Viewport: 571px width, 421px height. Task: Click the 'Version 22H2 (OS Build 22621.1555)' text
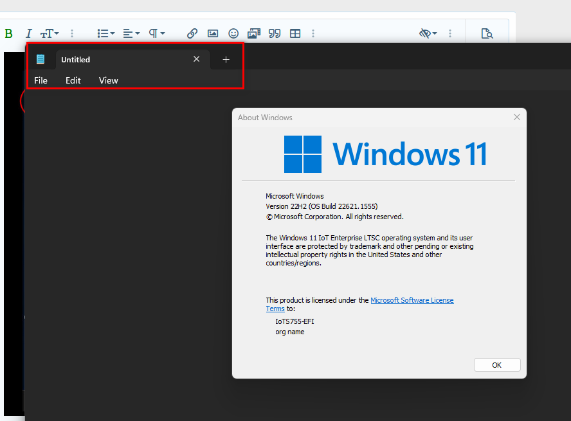322,206
